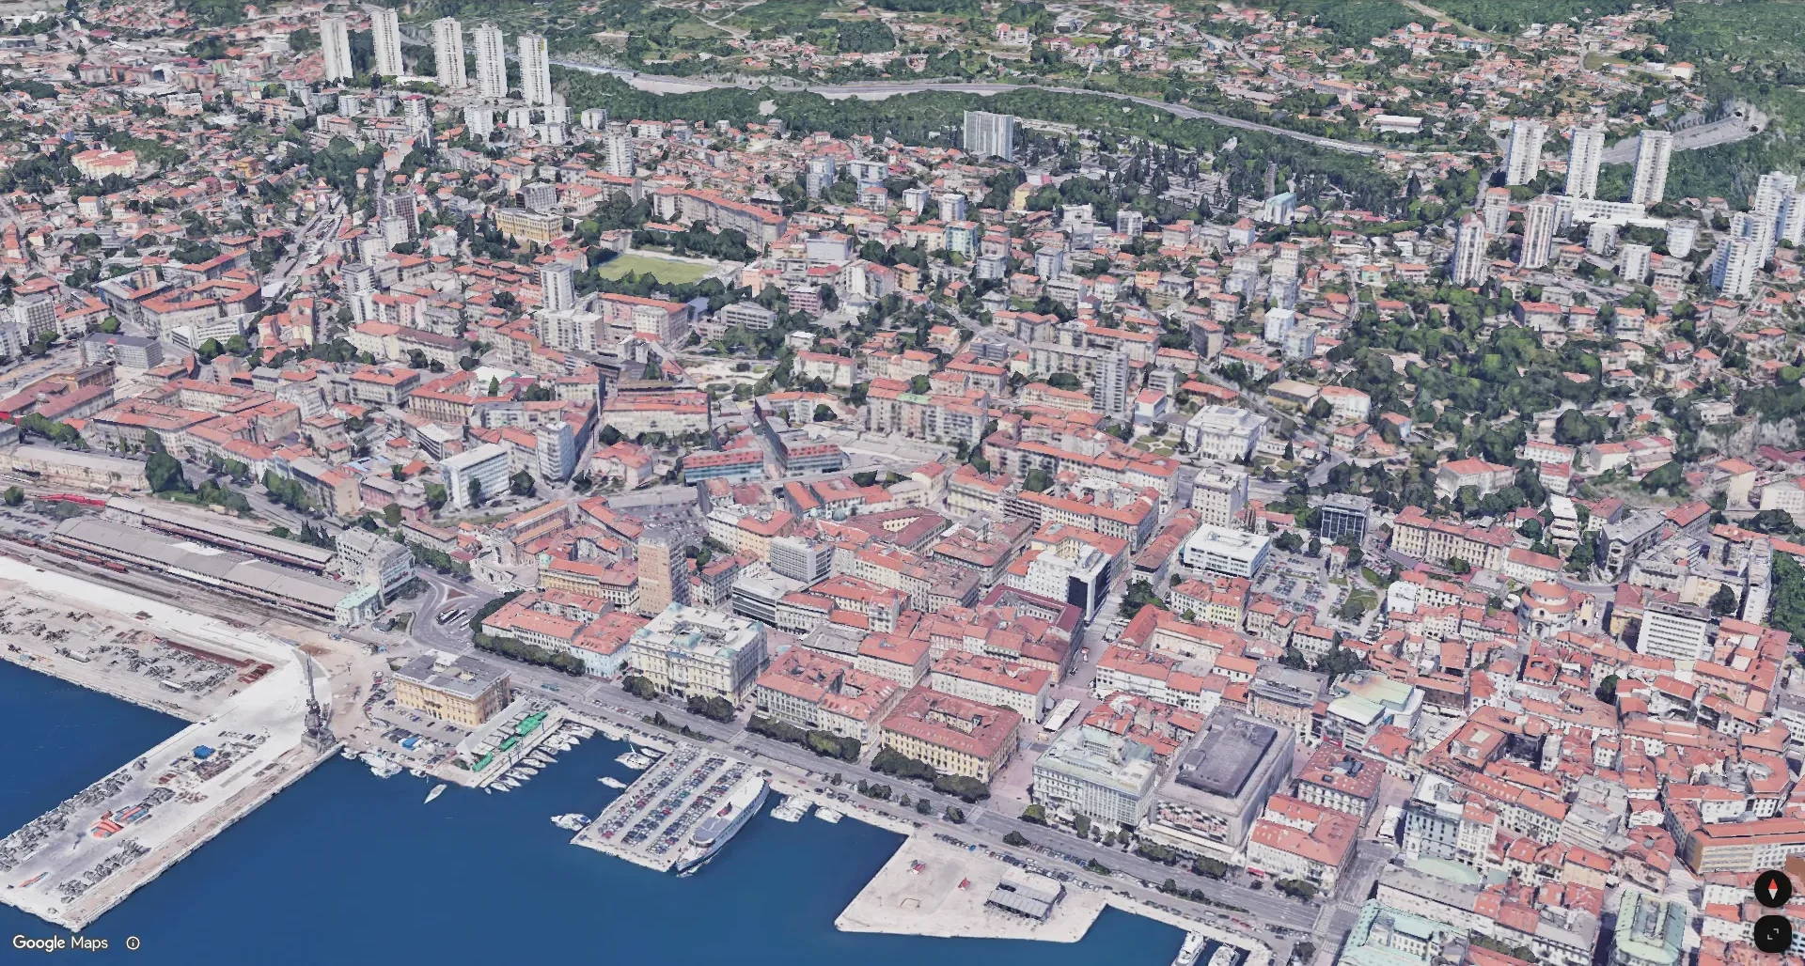Reset map orientation with the compass button
The height and width of the screenshot is (966, 1805).
click(1772, 889)
